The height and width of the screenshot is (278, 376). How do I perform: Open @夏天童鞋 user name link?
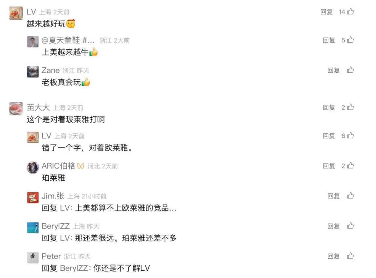[x=68, y=40]
